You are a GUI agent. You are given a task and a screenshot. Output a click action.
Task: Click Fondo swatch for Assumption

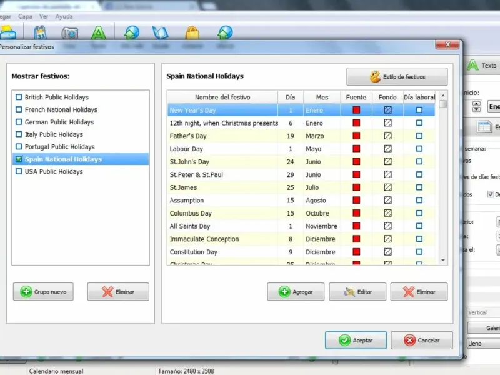(x=387, y=200)
